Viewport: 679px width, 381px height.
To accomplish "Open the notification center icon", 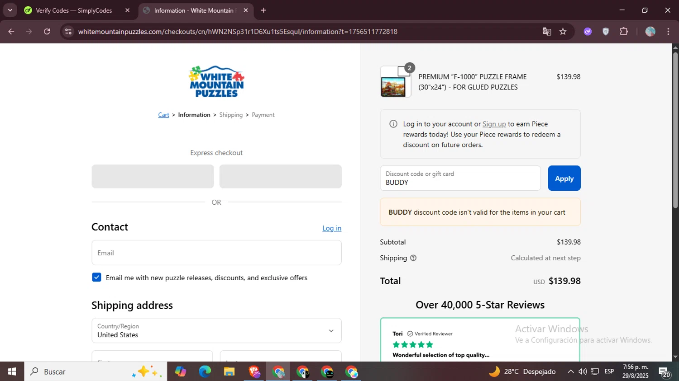I will point(665,372).
